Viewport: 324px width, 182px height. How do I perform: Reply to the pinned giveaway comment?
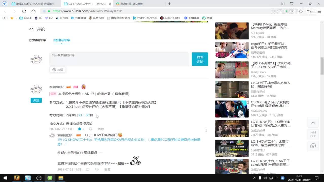click(101, 129)
